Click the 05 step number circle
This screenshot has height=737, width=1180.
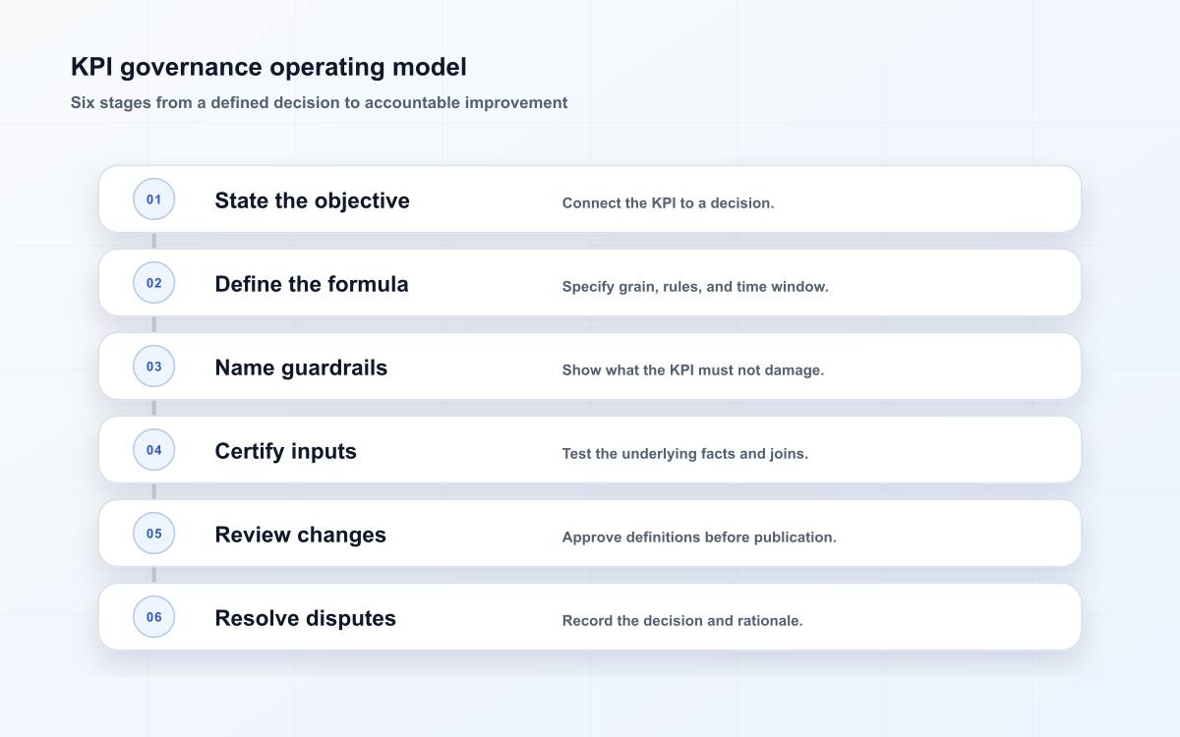[x=153, y=534]
